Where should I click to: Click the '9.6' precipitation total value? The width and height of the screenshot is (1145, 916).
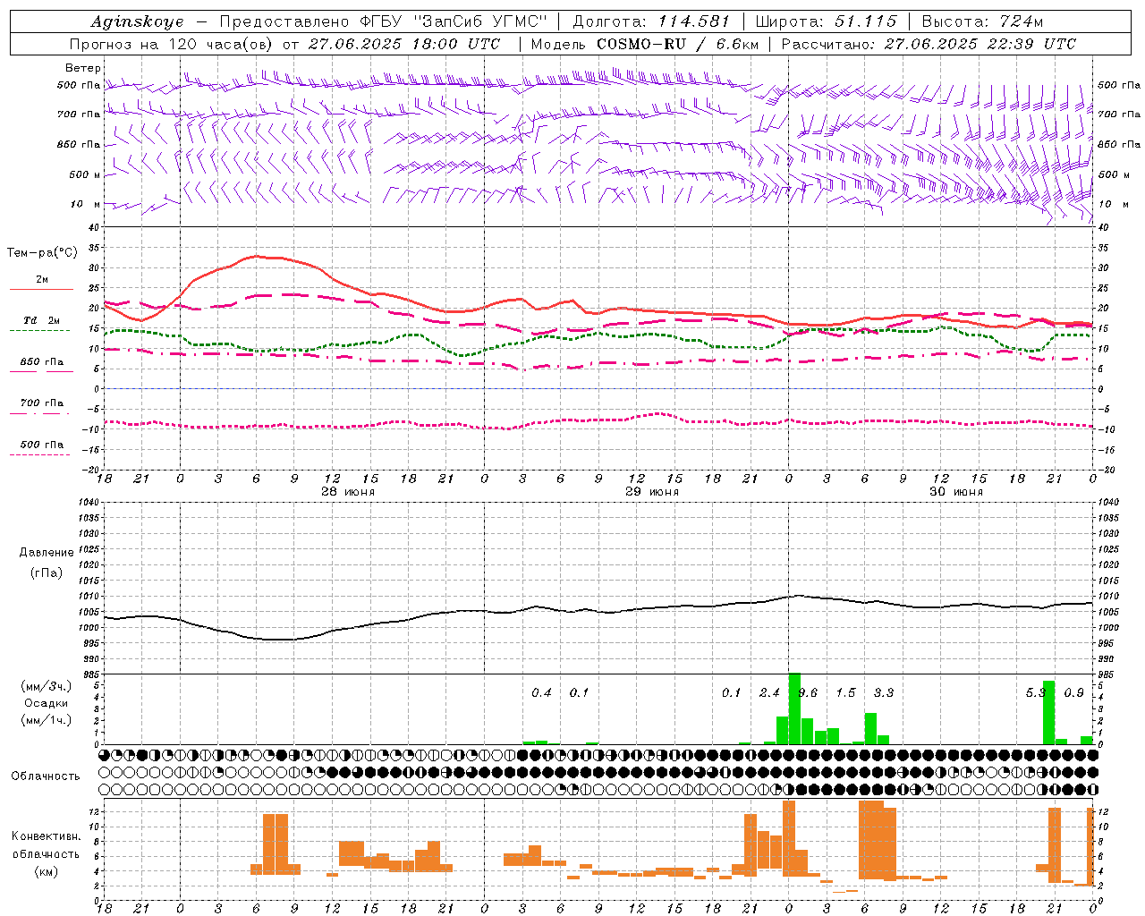click(808, 693)
